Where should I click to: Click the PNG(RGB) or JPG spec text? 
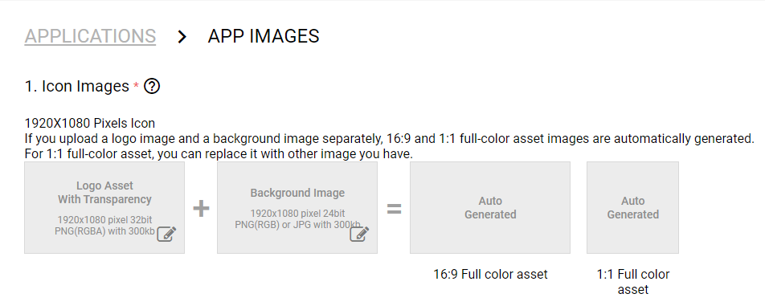297,224
